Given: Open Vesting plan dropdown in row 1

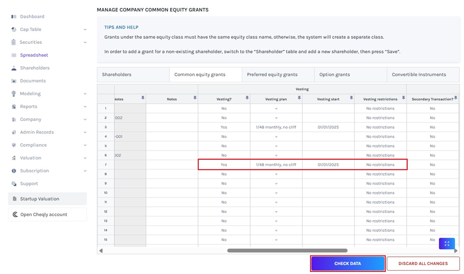Looking at the screenshot, I should [276, 109].
